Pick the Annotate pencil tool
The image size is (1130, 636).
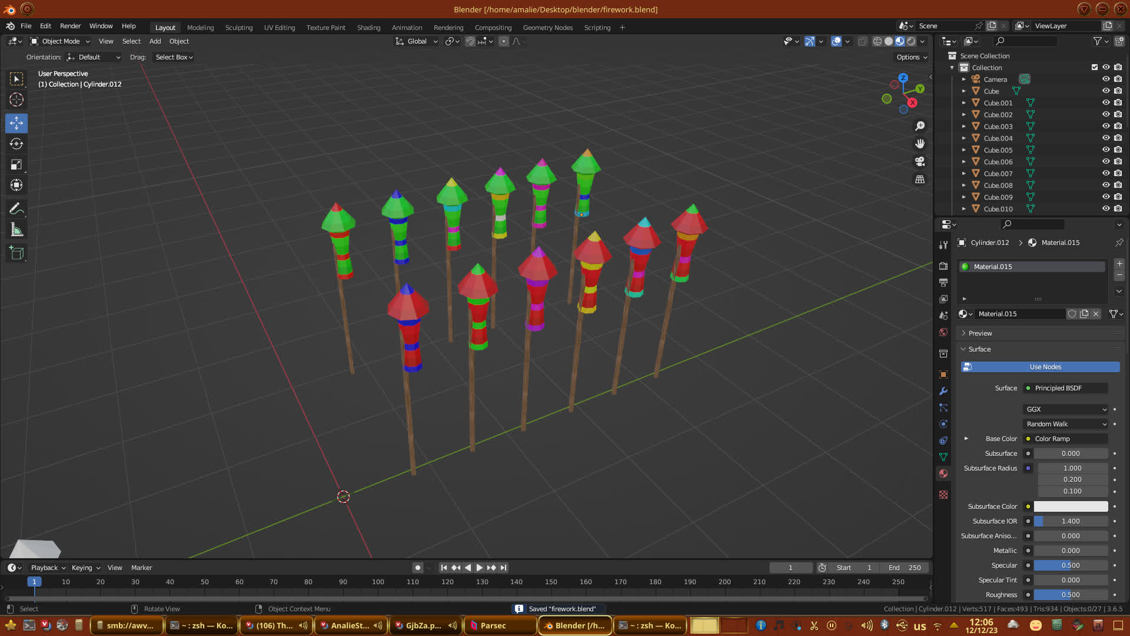[x=16, y=208]
